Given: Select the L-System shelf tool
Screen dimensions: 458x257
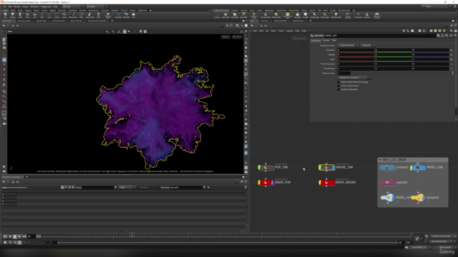Looking at the screenshot, I should [x=118, y=15].
